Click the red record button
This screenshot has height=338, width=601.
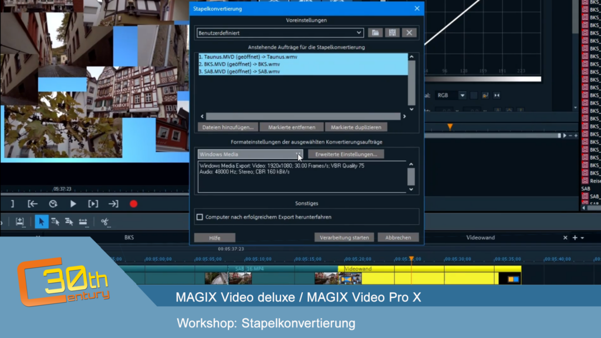point(133,204)
